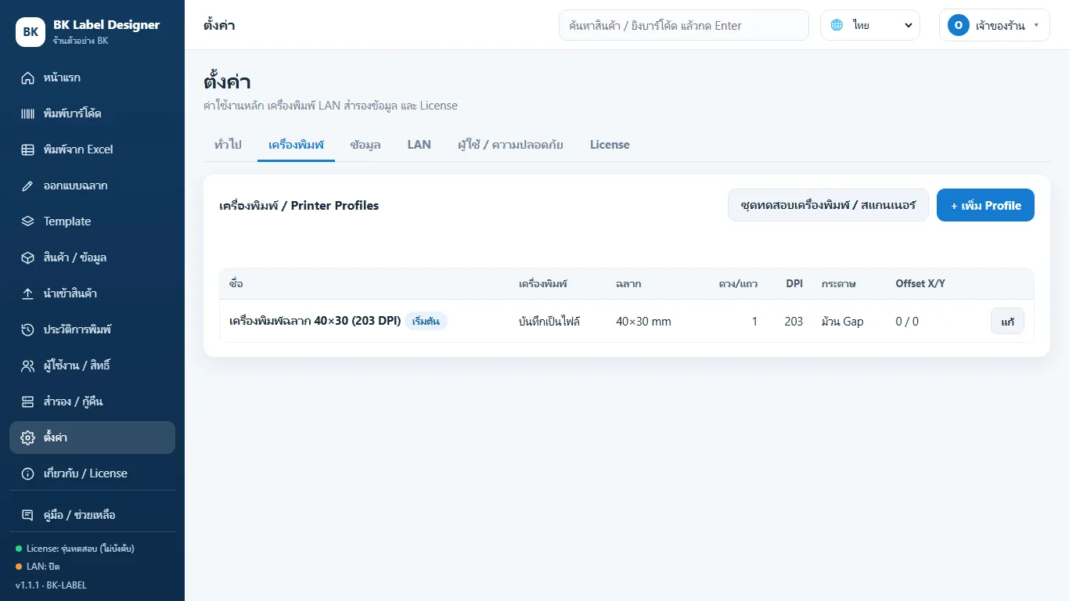Screen dimensions: 1069x601
Task: Click the barcode icon for พิมพ์บาร์โค้ด
Action: click(x=28, y=113)
